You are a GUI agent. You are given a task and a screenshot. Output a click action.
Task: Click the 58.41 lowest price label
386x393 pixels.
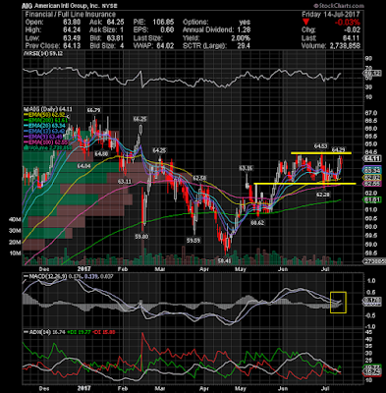point(226,261)
